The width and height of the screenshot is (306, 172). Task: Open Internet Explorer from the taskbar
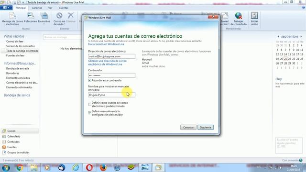[76, 168]
